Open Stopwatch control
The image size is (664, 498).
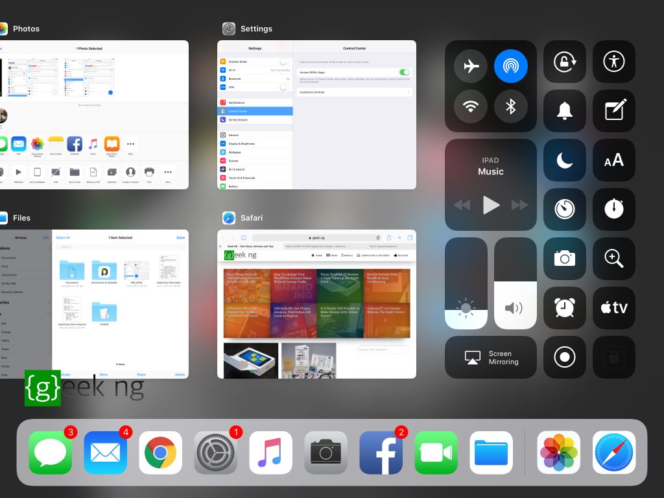pos(613,209)
